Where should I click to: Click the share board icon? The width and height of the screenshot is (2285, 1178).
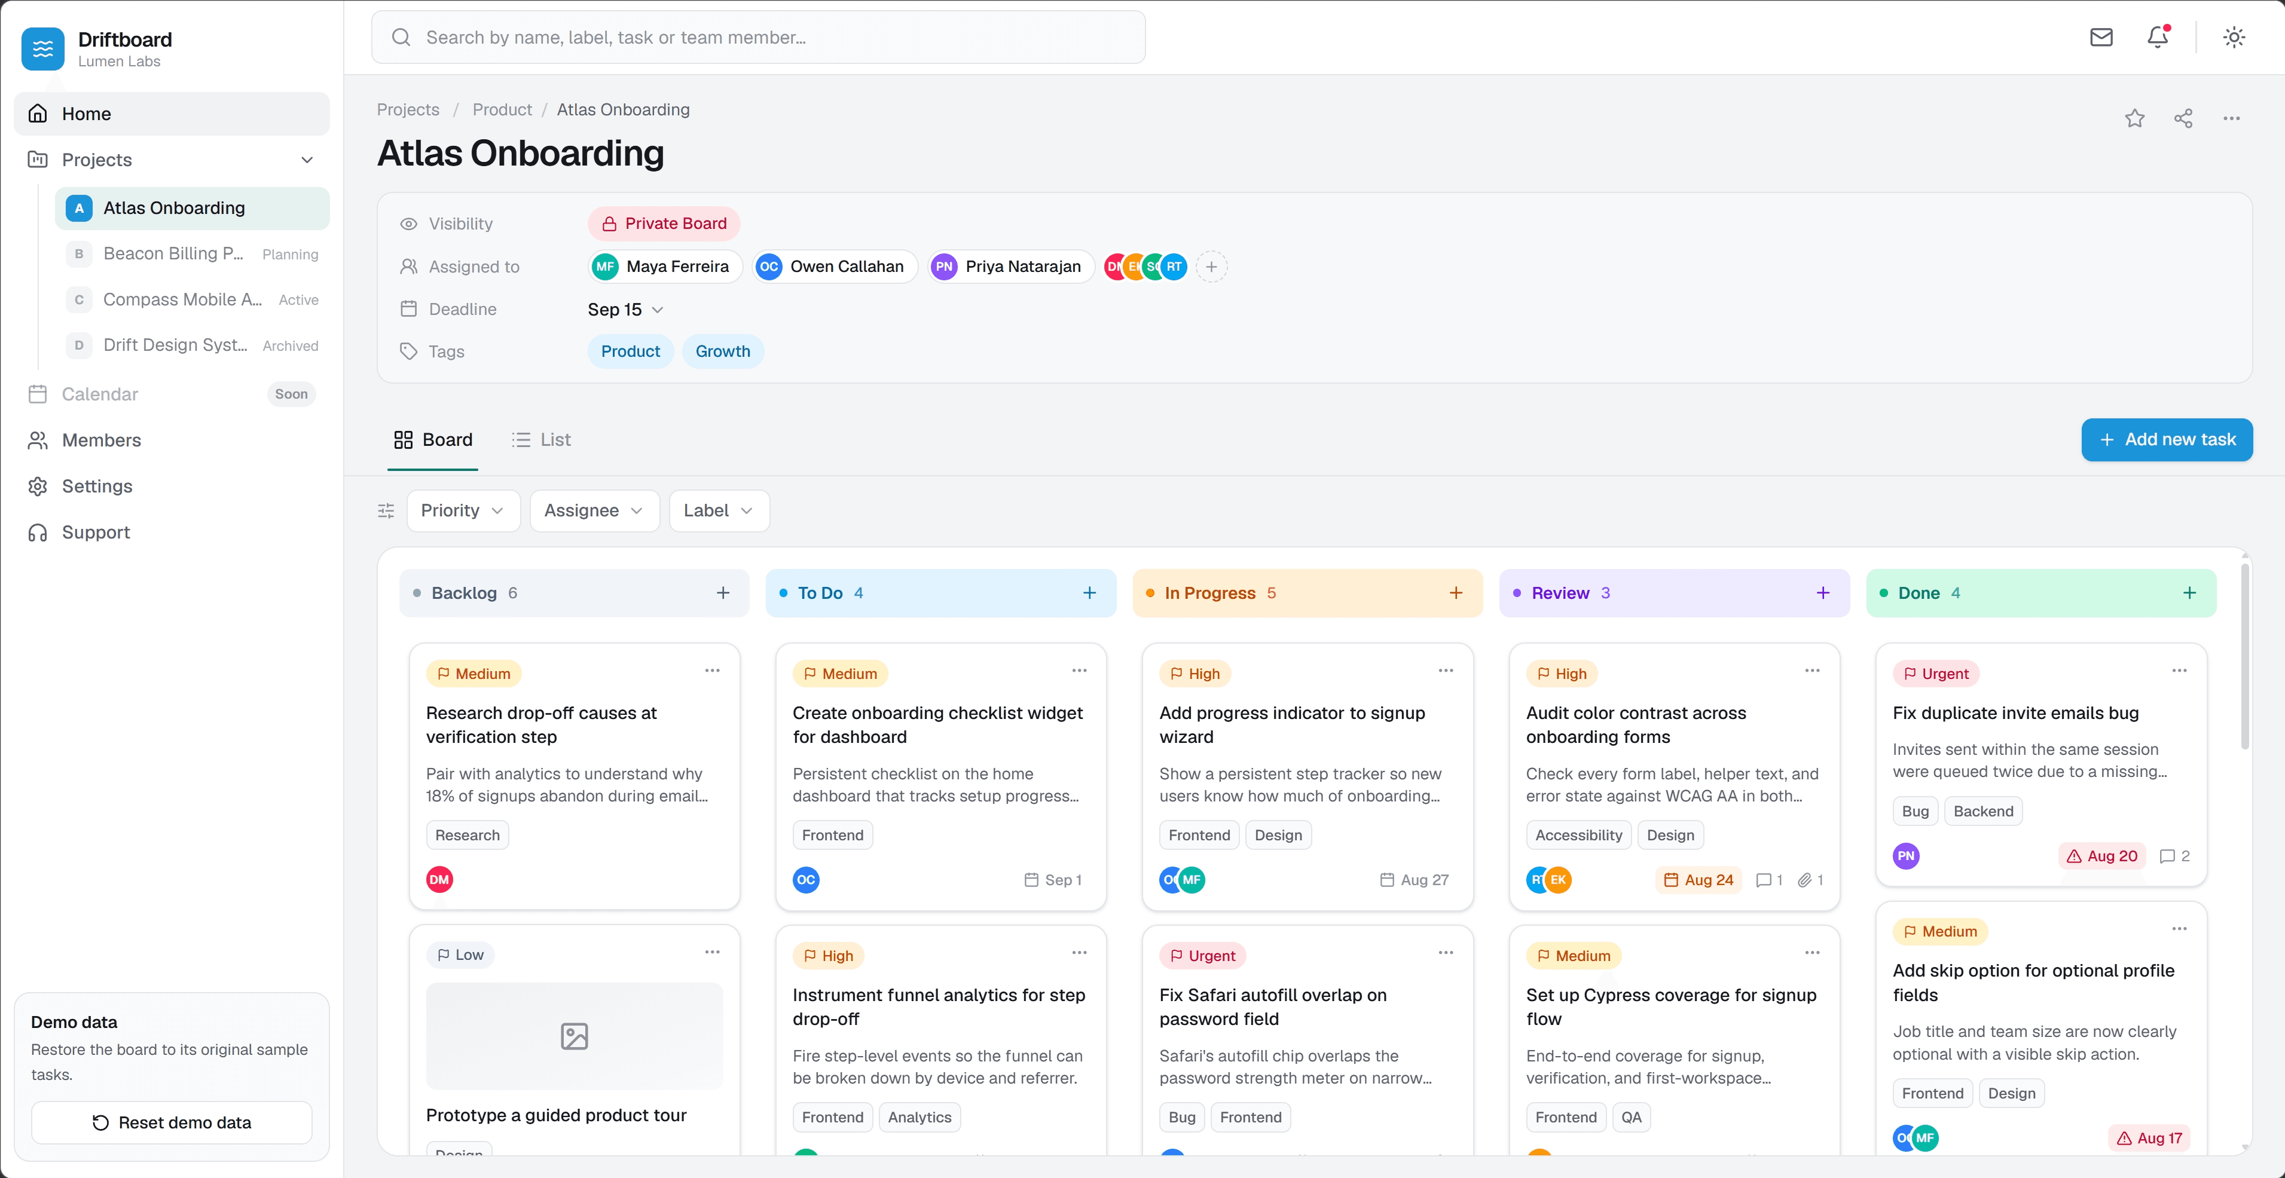coord(2183,118)
